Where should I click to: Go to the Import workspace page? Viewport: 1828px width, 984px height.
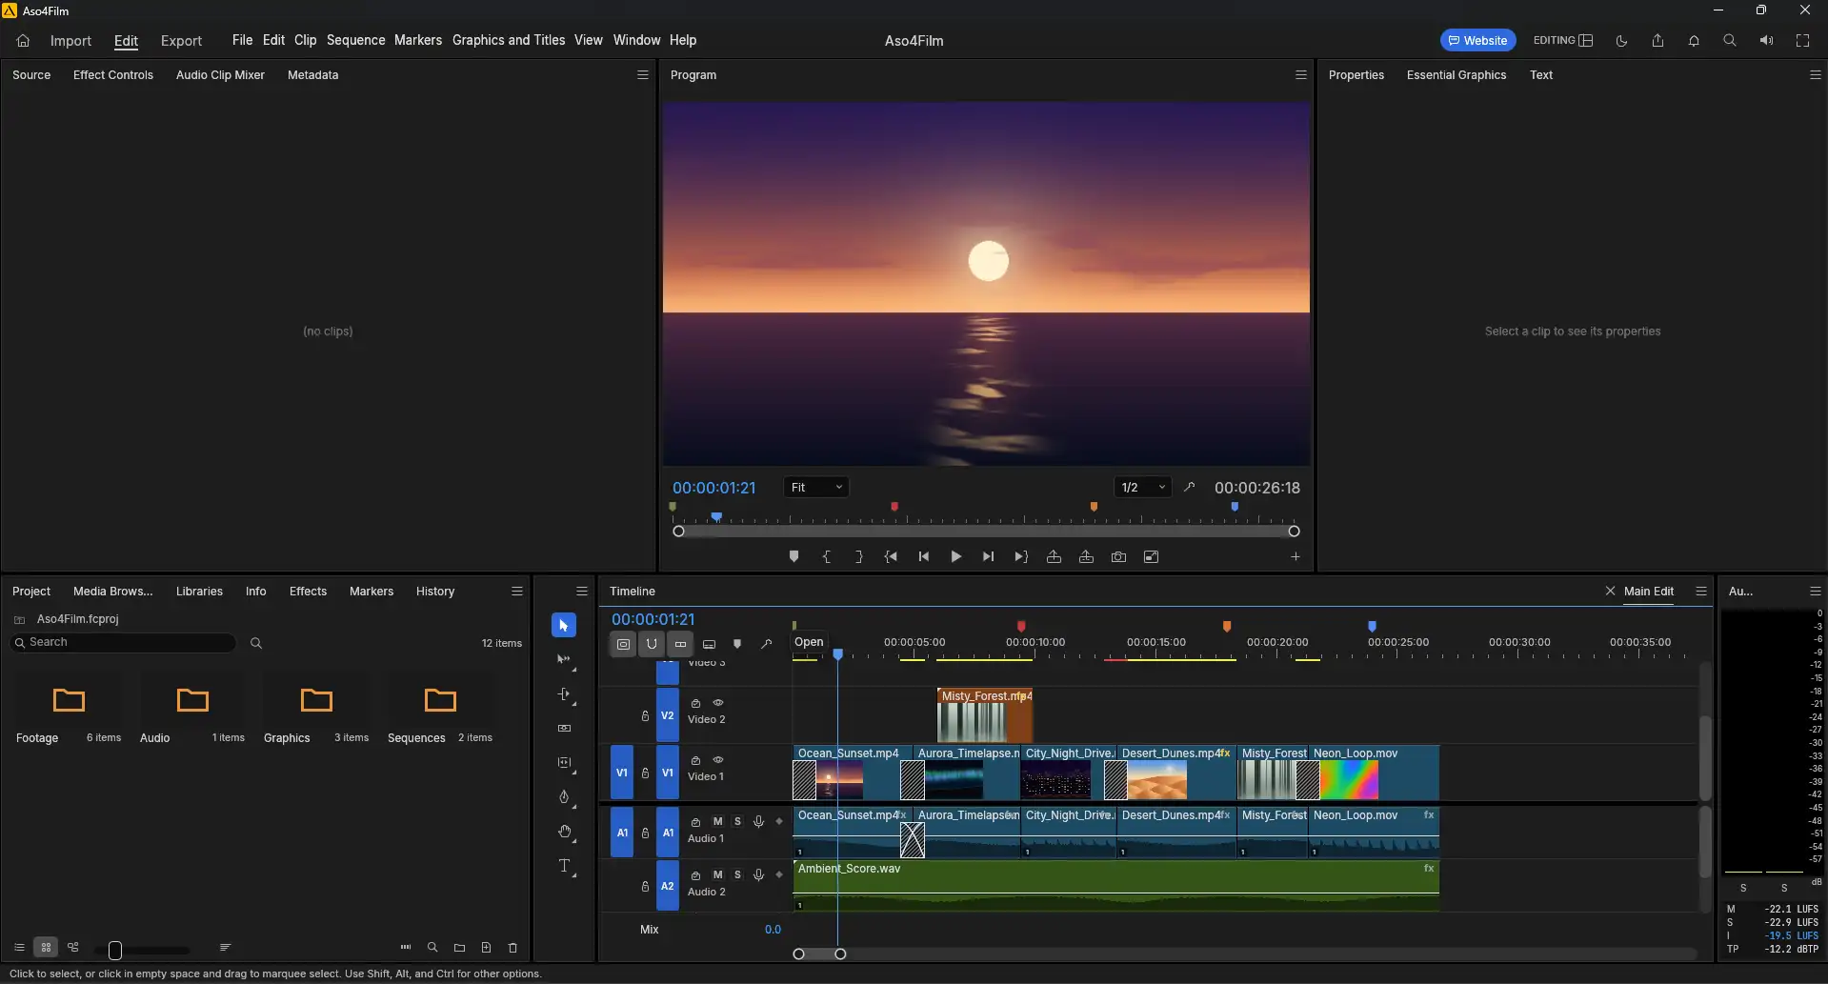70,40
